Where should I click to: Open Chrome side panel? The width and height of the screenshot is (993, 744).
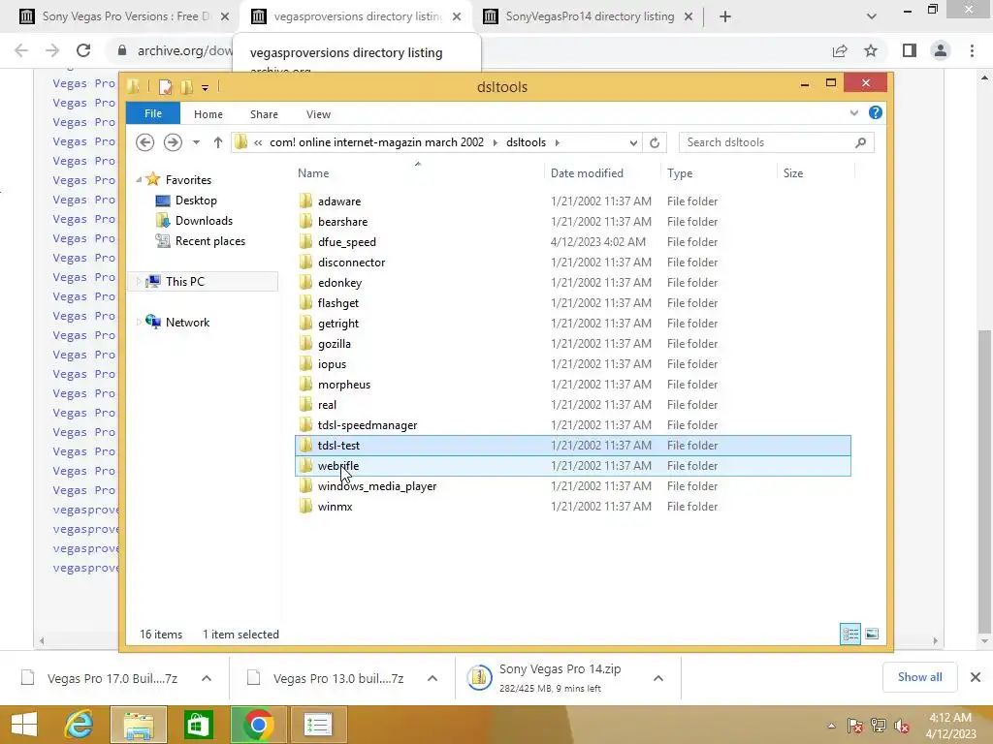910,50
